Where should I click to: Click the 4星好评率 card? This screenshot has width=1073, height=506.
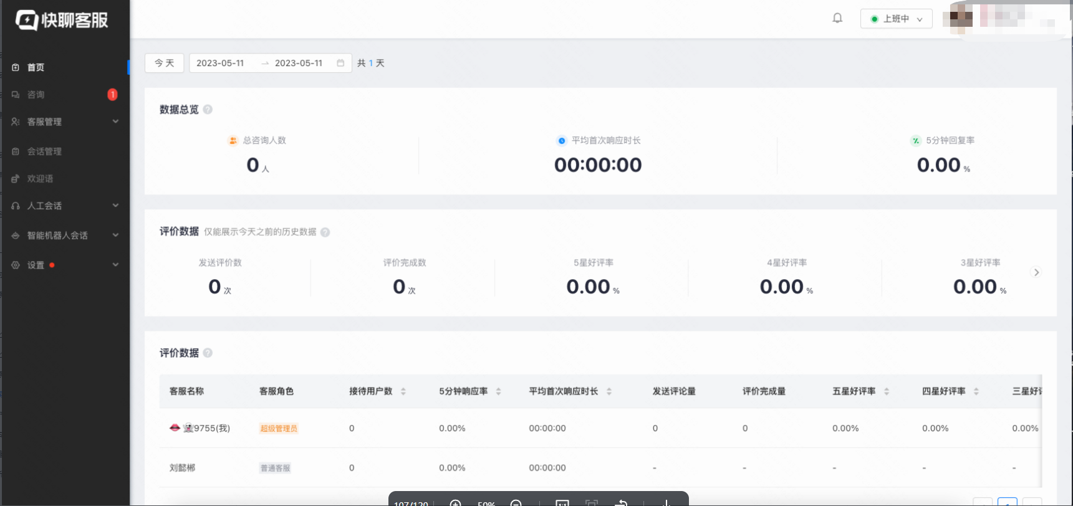[x=786, y=278]
